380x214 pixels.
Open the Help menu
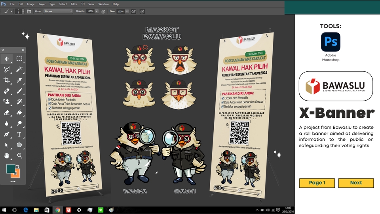tap(116, 4)
